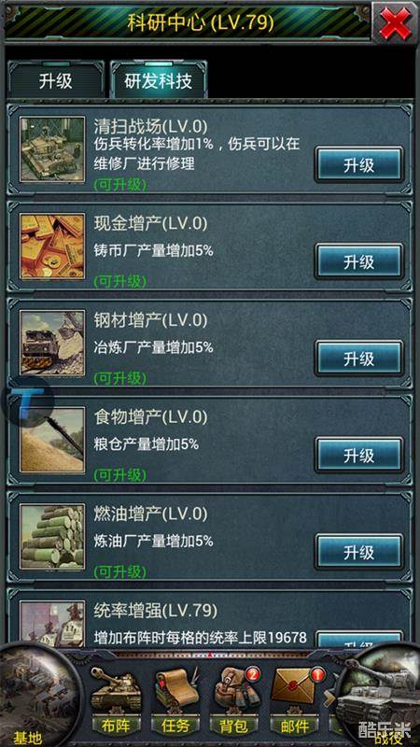This screenshot has width=420, height=747.
Task: Switch to the 研发科技 tab
Action: click(158, 81)
